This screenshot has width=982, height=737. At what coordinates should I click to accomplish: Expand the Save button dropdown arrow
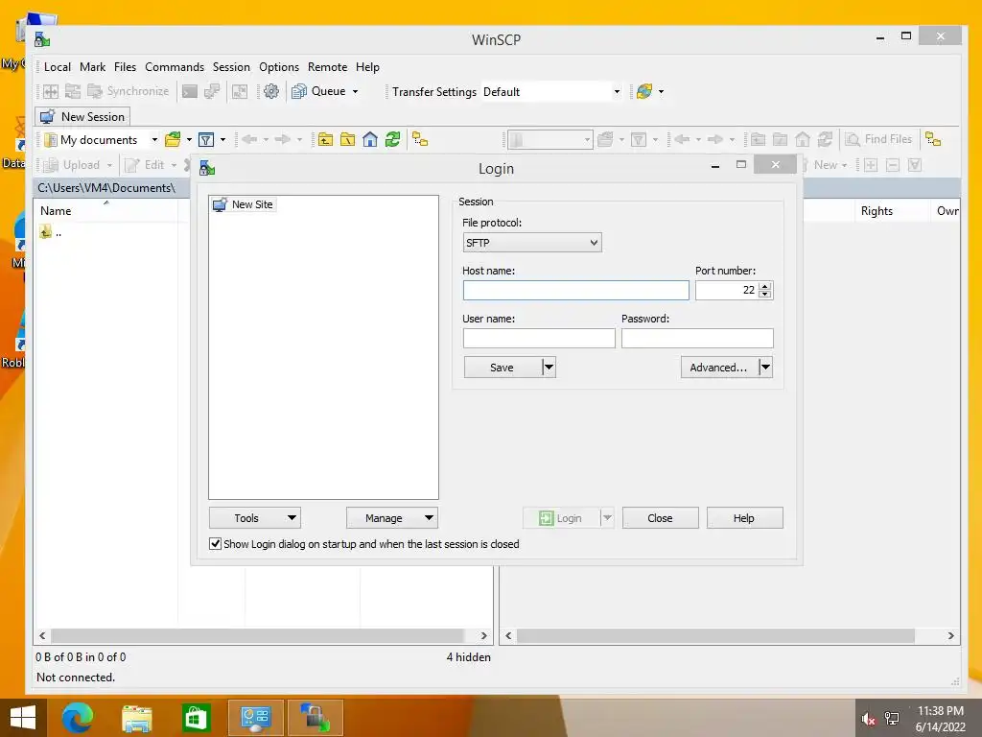(549, 368)
